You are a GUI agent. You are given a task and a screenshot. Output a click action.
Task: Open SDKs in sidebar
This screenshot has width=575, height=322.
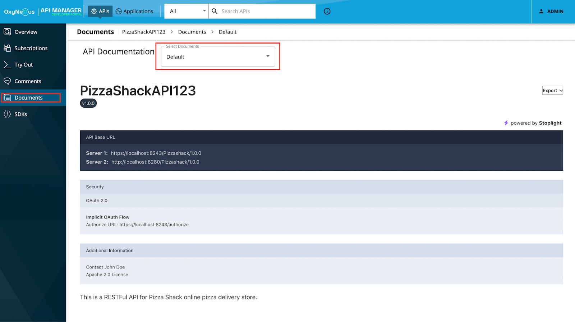33,114
